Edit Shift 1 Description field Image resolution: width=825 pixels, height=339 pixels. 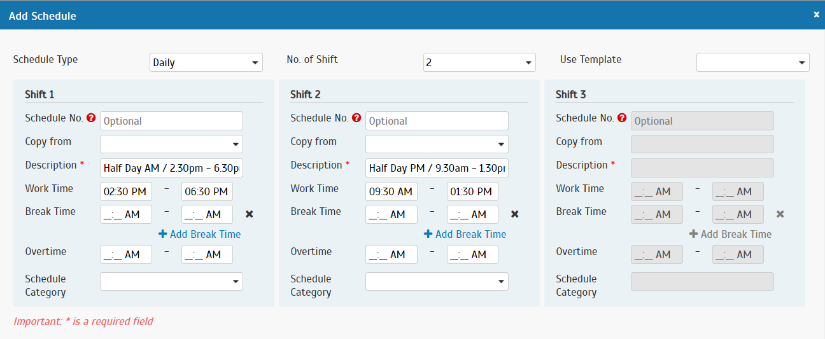pyautogui.click(x=171, y=168)
